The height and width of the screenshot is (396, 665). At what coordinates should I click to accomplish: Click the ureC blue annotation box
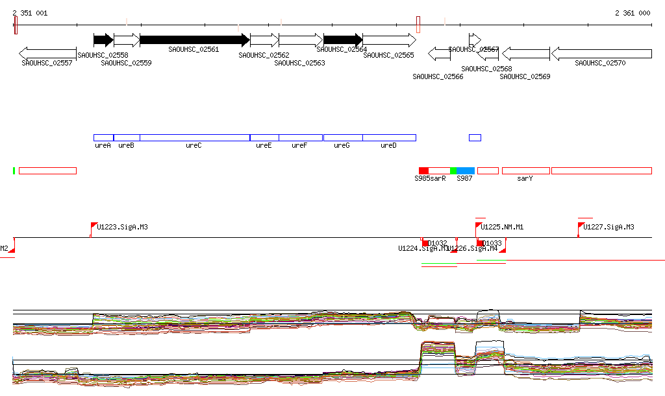[194, 137]
